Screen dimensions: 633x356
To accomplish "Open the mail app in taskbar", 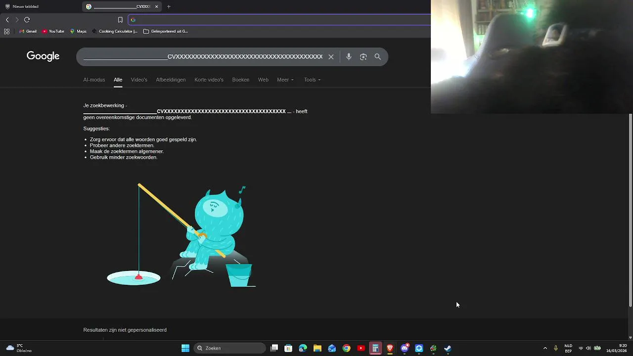I will coord(332,348).
